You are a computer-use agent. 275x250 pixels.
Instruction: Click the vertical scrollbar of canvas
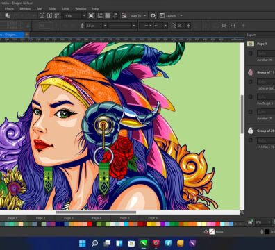coord(242,114)
